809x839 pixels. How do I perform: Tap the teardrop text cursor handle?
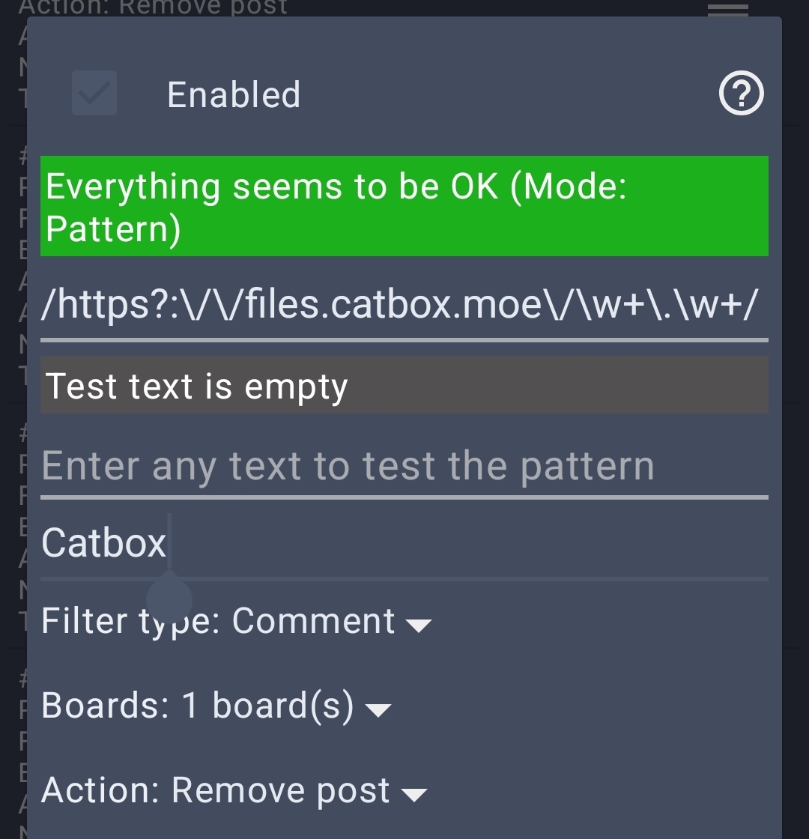(x=169, y=596)
